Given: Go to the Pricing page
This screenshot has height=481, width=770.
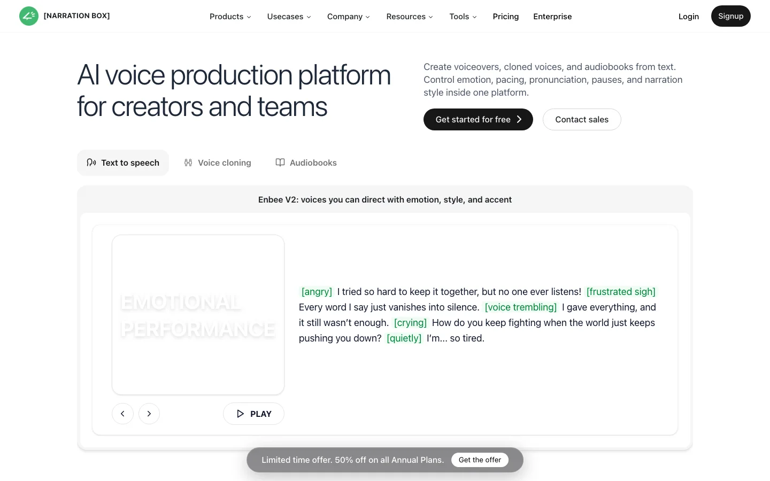Looking at the screenshot, I should point(506,17).
